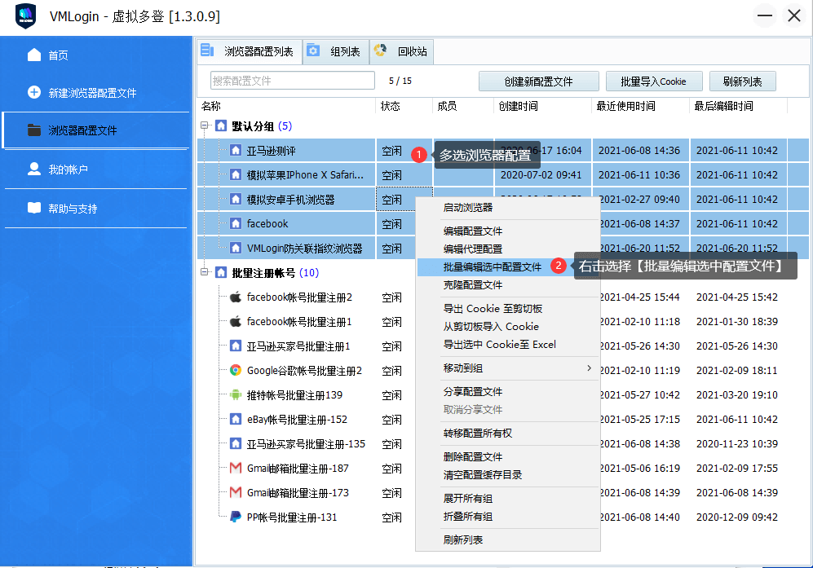Click the 创建新配置文件 button
Viewport: 813px width, 568px height.
539,81
